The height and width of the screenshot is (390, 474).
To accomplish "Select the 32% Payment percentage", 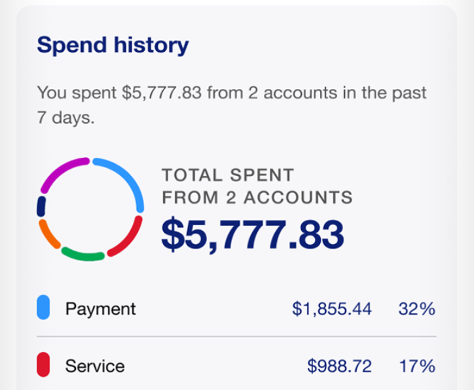I will 417,309.
